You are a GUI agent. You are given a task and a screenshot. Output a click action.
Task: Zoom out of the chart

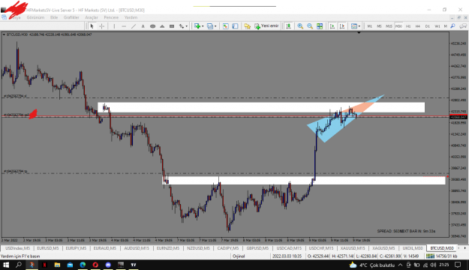click(310, 26)
